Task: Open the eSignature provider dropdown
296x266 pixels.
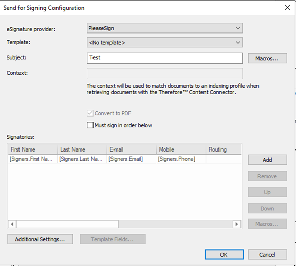Action: coord(164,28)
